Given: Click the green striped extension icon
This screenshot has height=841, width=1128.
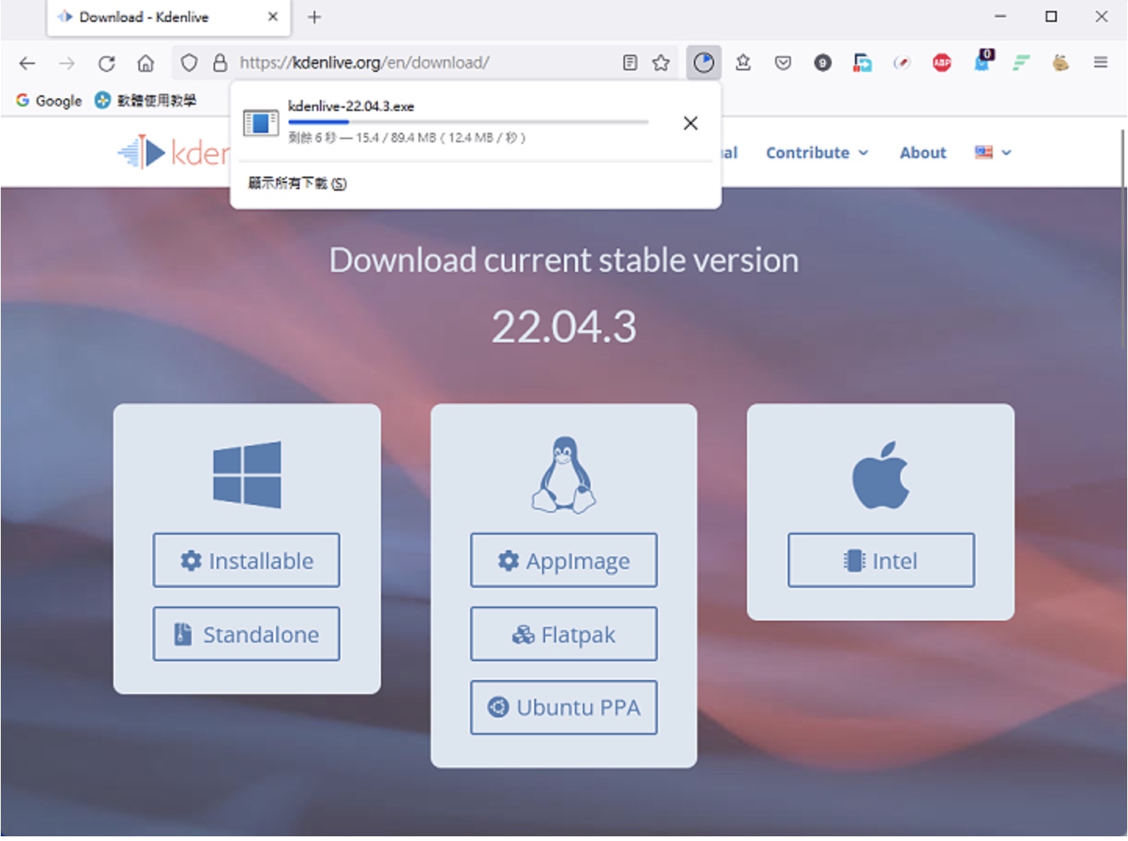Looking at the screenshot, I should point(1021,63).
